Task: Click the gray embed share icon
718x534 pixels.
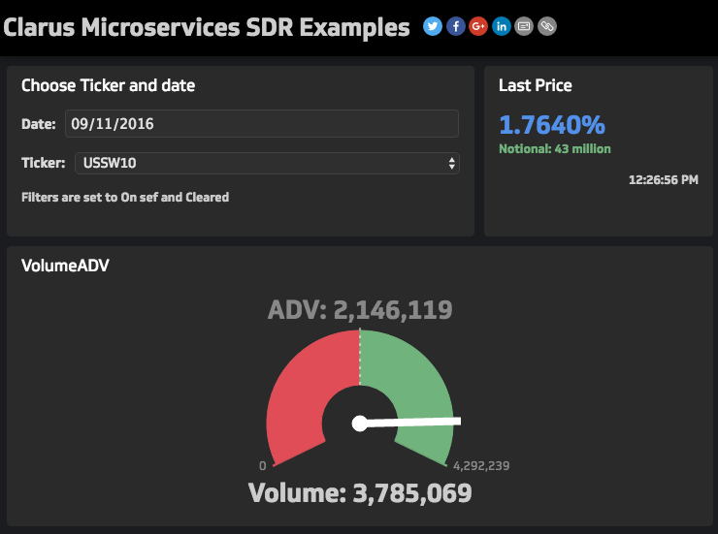Action: click(524, 26)
